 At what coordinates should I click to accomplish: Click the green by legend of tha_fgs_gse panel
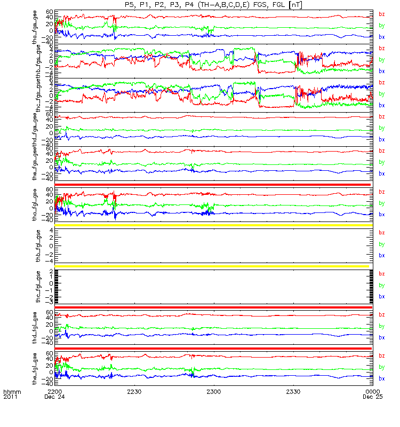pos(382,26)
